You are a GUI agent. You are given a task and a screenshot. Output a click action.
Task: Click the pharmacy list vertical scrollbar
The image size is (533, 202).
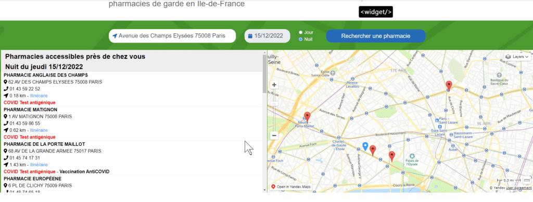(x=264, y=74)
